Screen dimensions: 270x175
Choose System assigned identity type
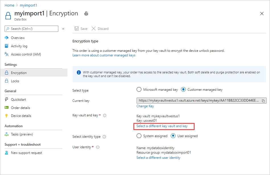tap(139, 136)
